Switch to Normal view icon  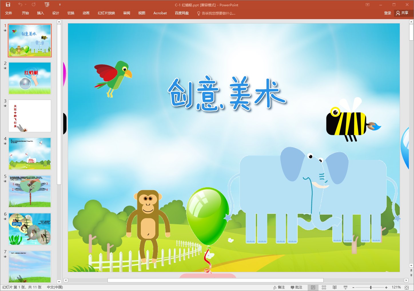pos(313,287)
